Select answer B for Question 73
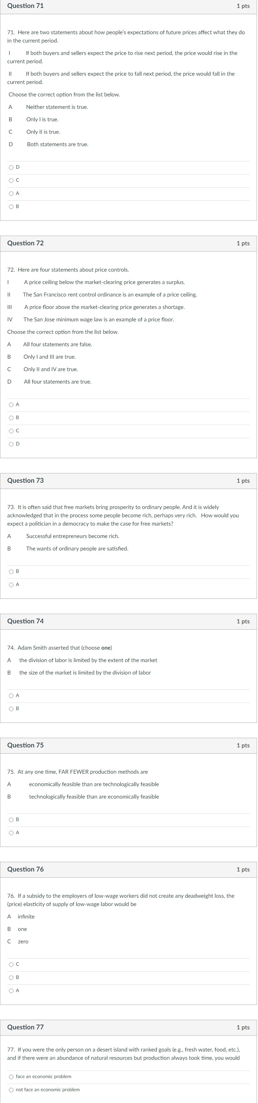 point(11,571)
